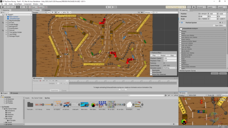Open the Cloud services icon

(x=194, y=7)
